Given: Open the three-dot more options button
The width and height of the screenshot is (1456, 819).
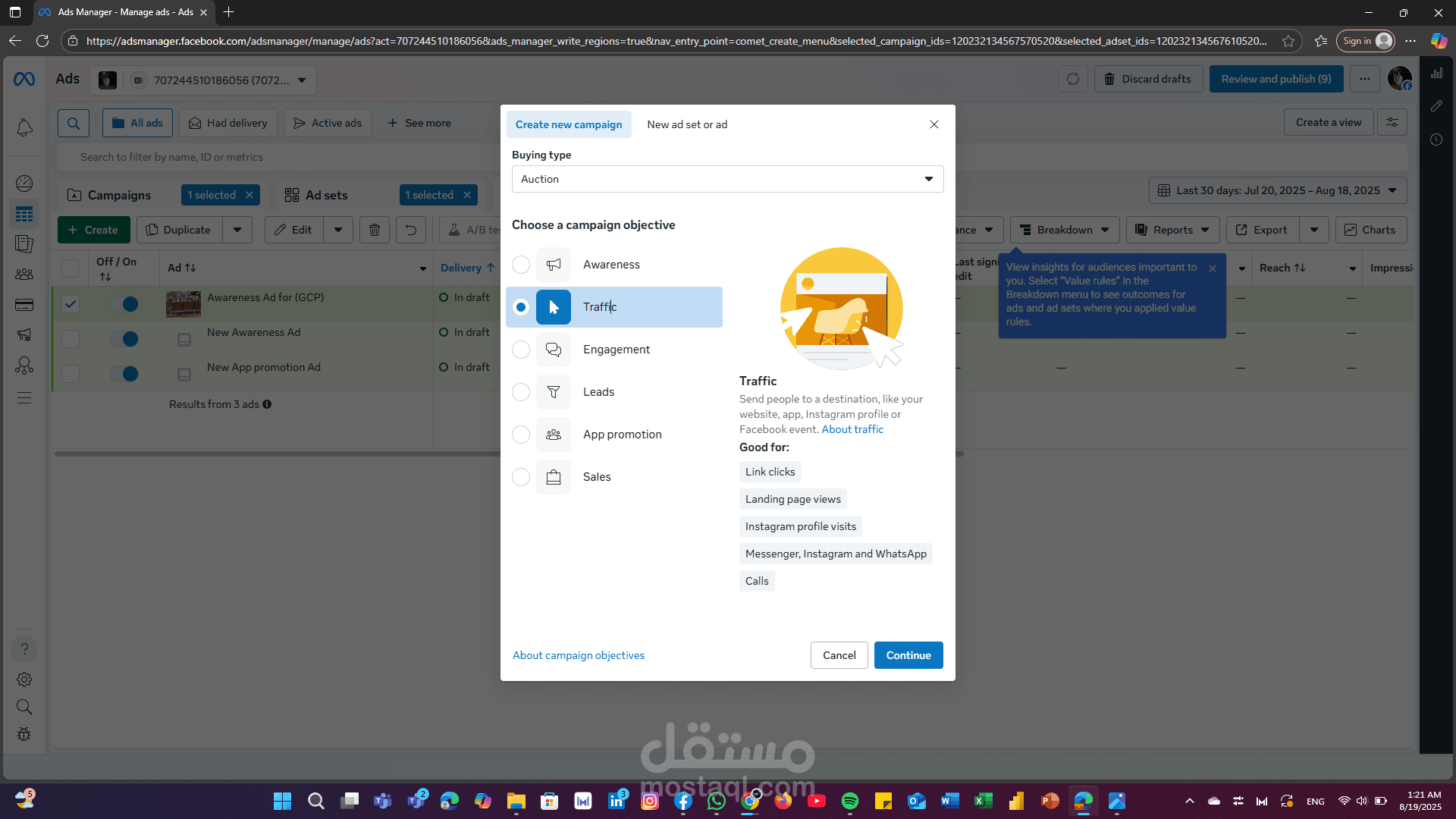Looking at the screenshot, I should pyautogui.click(x=1365, y=79).
